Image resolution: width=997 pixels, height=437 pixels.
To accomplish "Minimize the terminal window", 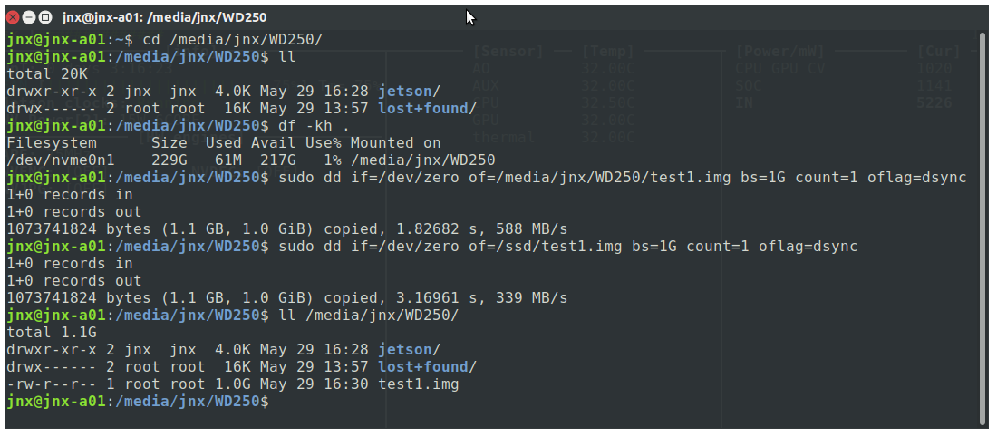I will pyautogui.click(x=29, y=17).
